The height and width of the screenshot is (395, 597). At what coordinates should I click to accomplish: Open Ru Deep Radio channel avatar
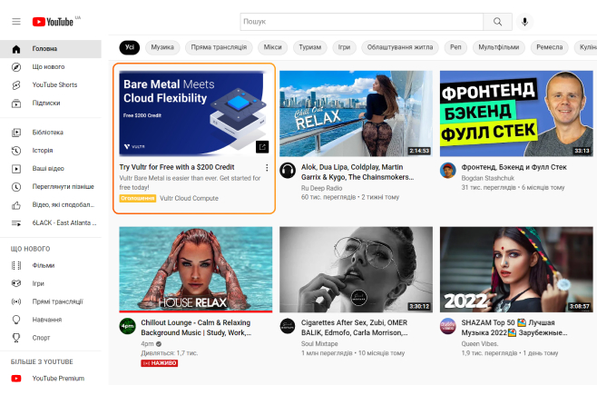pyautogui.click(x=288, y=171)
